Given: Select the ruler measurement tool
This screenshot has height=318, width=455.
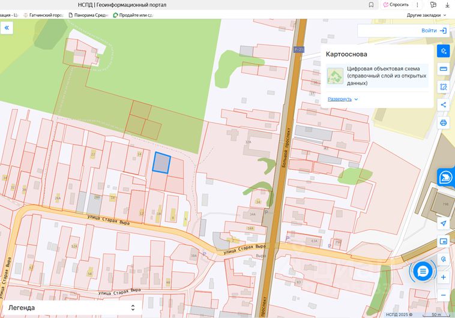Looking at the screenshot, I should (443, 69).
